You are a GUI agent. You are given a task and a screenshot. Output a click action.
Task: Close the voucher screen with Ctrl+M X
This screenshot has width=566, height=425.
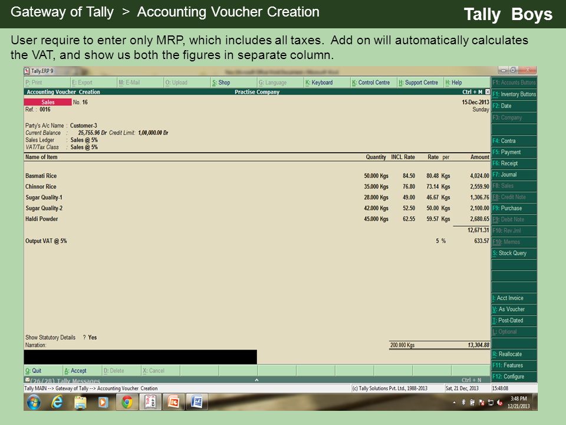tap(488, 92)
